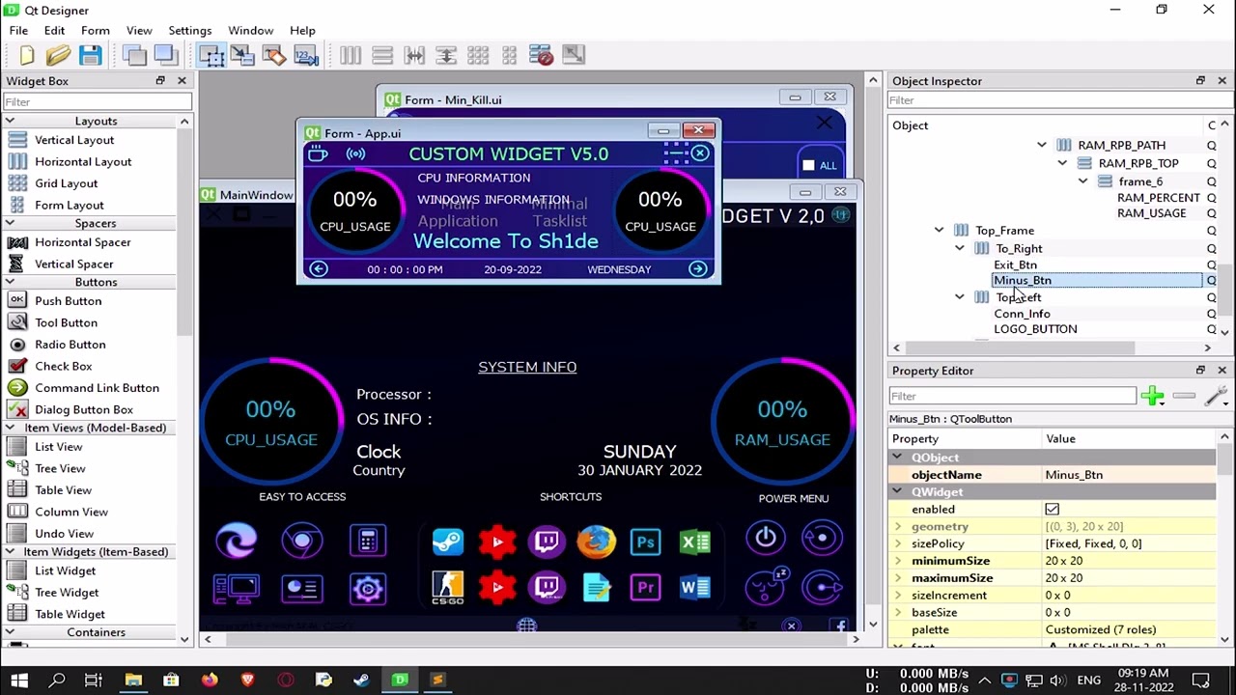Viewport: 1236px width, 695px height.
Task: Click Lay Out Vertically toolbar icon
Action: click(x=382, y=55)
